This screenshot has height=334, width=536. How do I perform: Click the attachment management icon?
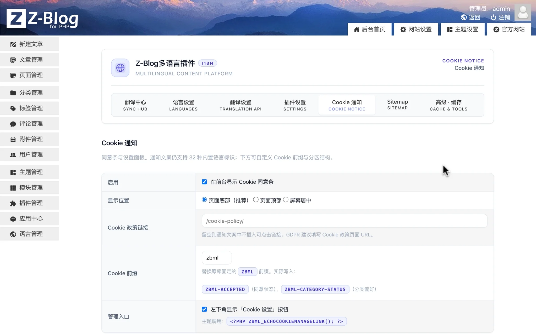[13, 139]
